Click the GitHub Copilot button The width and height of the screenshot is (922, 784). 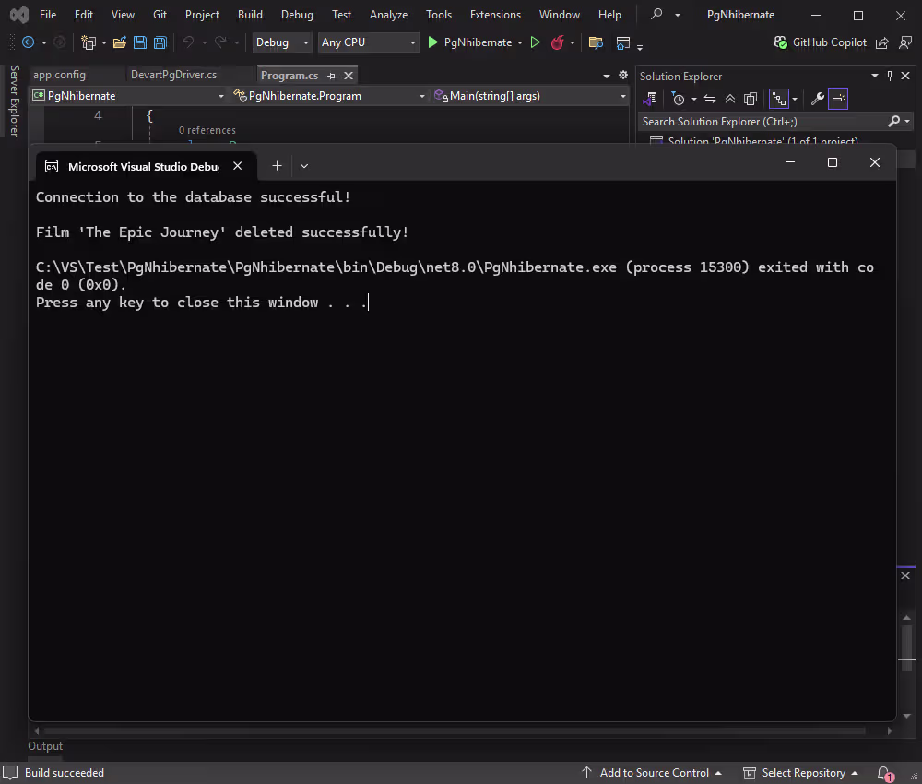(x=820, y=42)
